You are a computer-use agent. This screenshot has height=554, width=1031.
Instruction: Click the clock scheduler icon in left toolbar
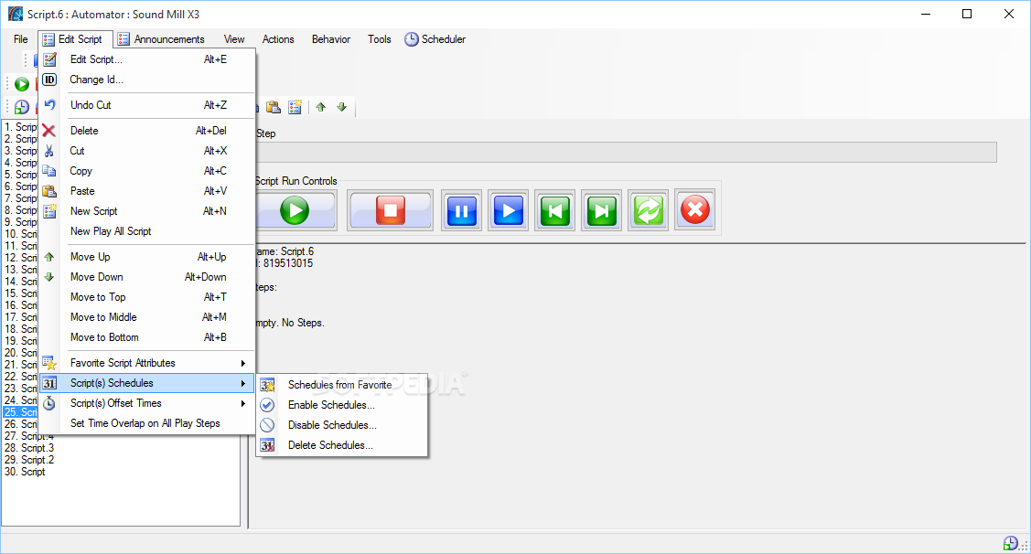(22, 107)
